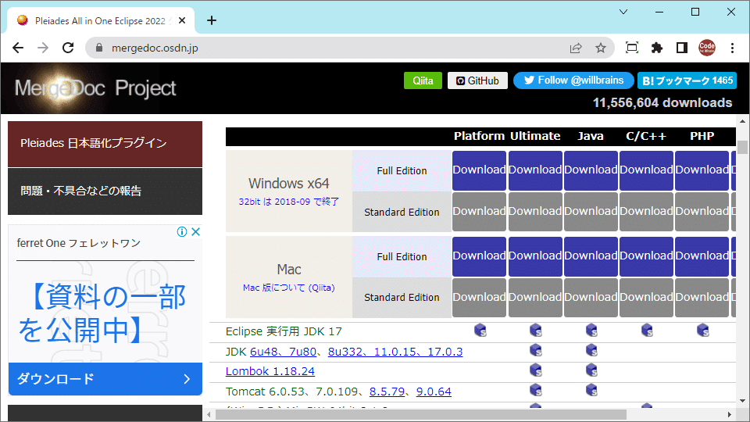Open the browser side panel
750x422 pixels.
pyautogui.click(x=682, y=48)
